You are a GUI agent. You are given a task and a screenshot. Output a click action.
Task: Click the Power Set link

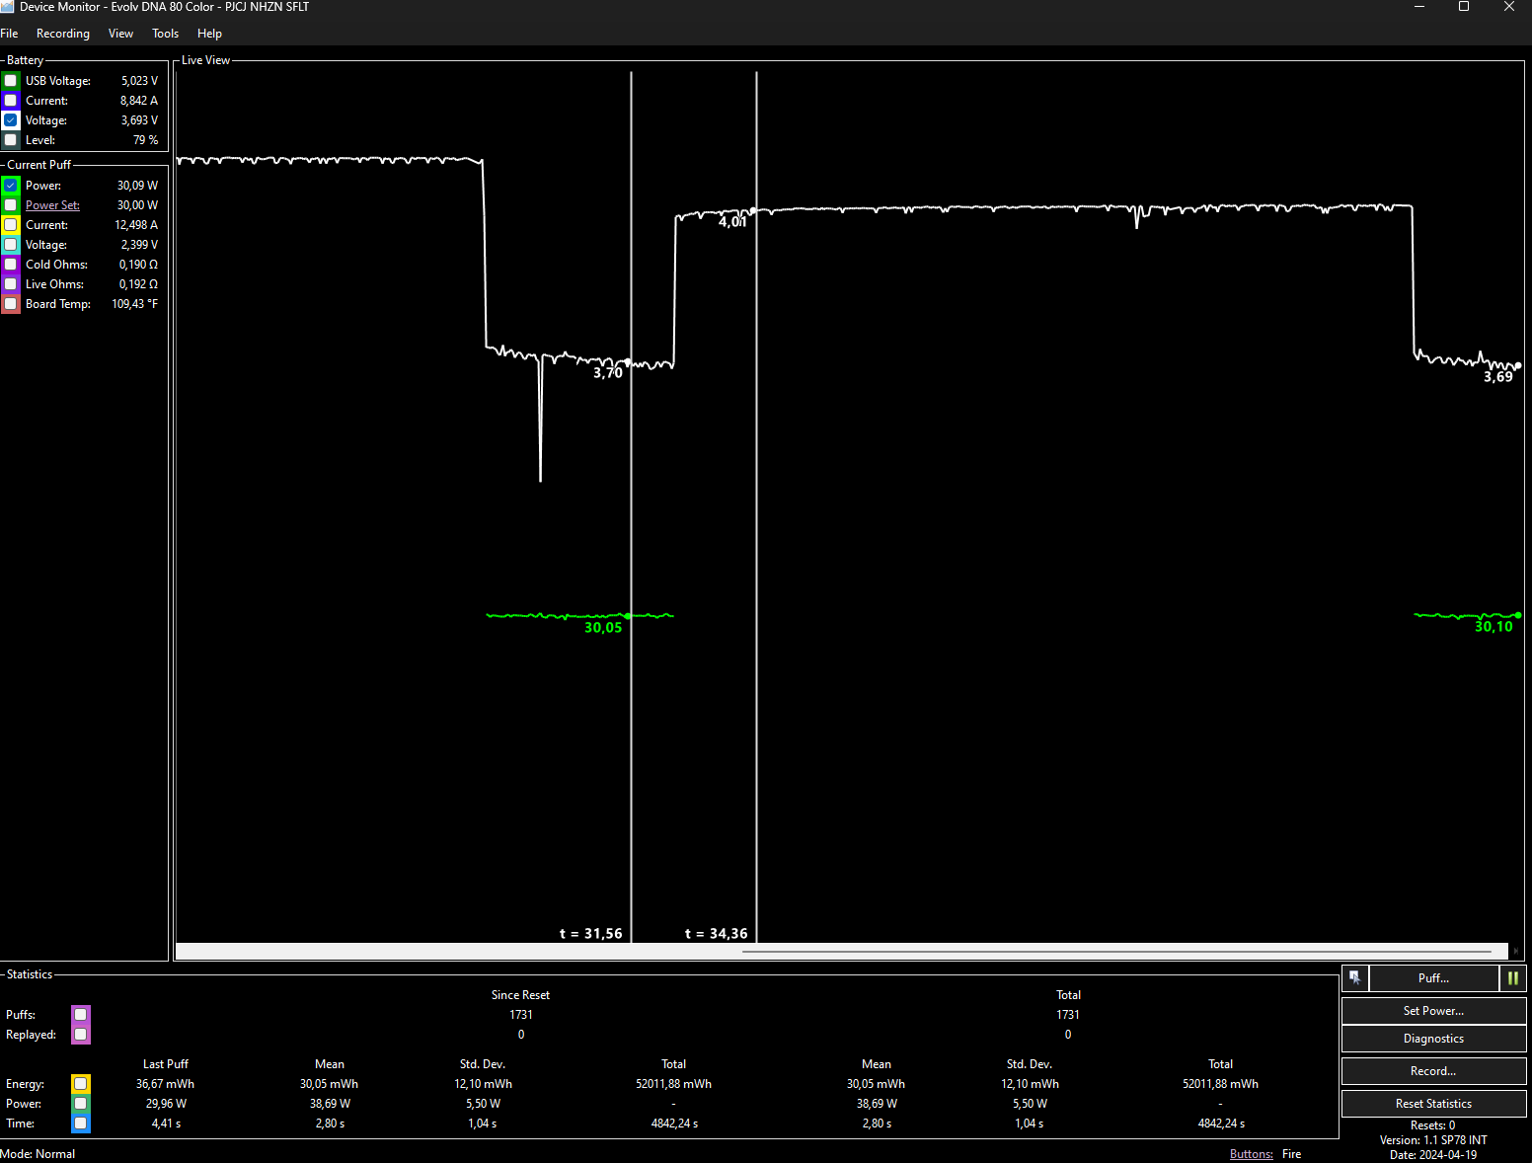coord(52,205)
